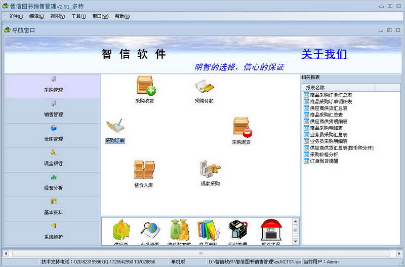Open report 业务员采购明细表
This screenshot has height=267, width=405.
click(326, 141)
